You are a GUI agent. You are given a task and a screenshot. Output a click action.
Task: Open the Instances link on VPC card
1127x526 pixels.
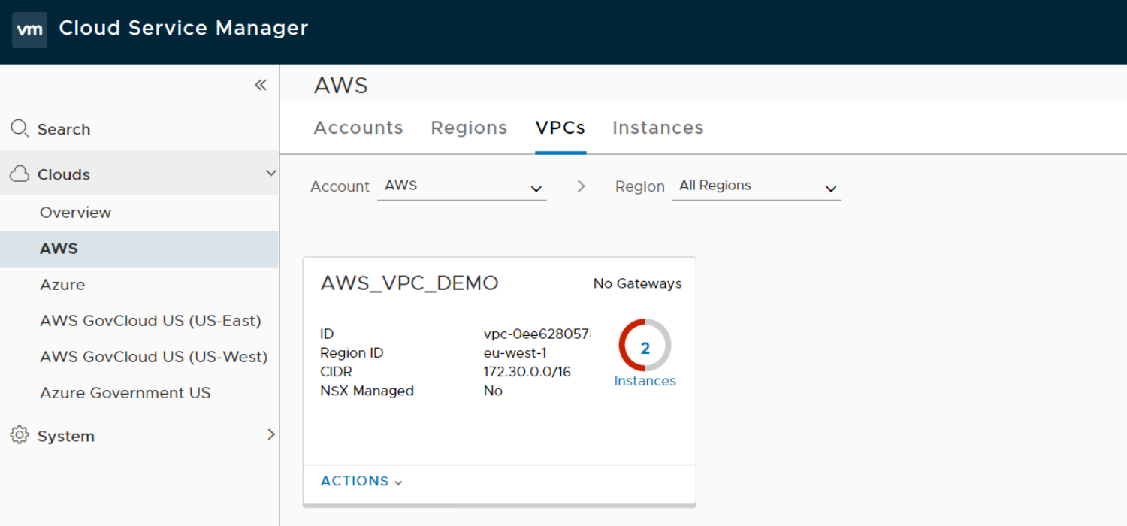(645, 381)
